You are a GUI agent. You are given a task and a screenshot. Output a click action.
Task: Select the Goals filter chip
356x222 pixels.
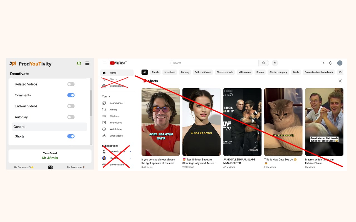[x=296, y=72]
